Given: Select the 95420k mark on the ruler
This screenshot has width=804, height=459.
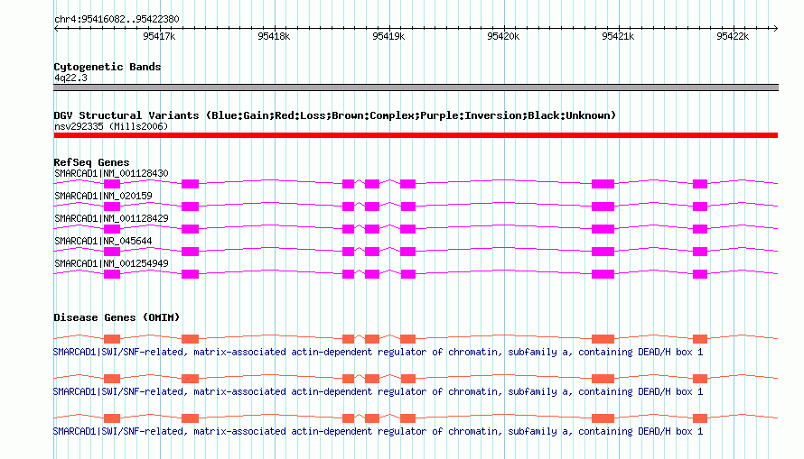Looking at the screenshot, I should [x=503, y=36].
